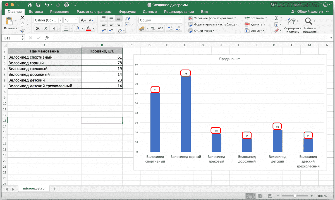Switch to the Вставка ribbon tab
This screenshot has height=200, width=335.
[x=36, y=11]
